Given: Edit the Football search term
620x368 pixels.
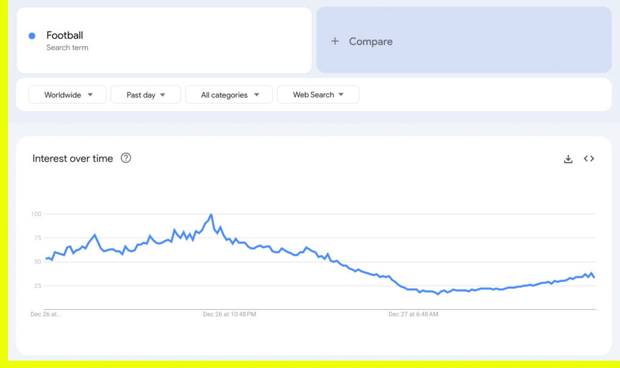Looking at the screenshot, I should (x=65, y=35).
